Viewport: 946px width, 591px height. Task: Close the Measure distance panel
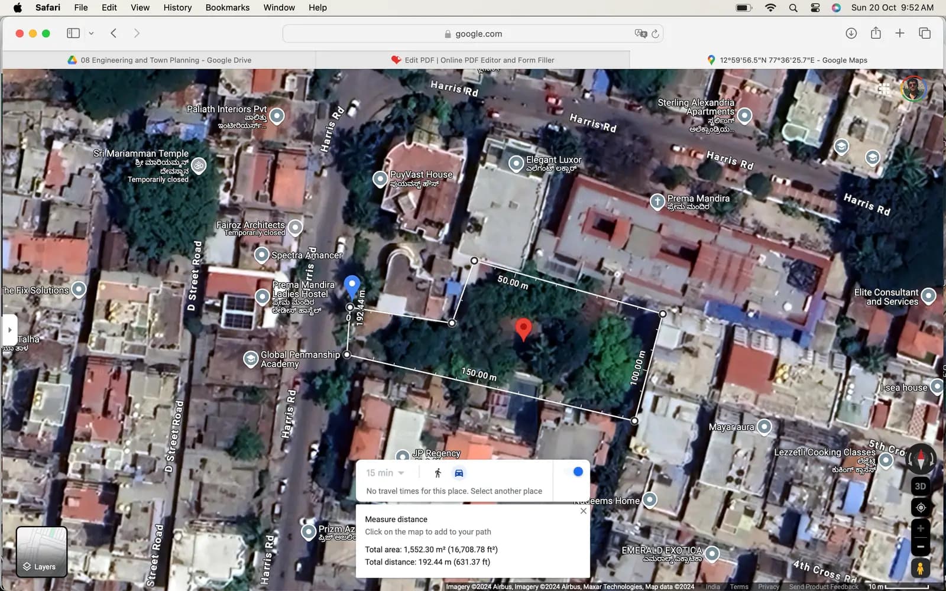point(584,511)
